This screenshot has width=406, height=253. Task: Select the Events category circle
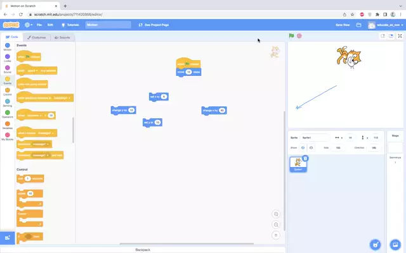coord(8,79)
